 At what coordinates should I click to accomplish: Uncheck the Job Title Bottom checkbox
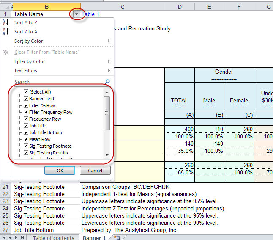tap(26, 132)
